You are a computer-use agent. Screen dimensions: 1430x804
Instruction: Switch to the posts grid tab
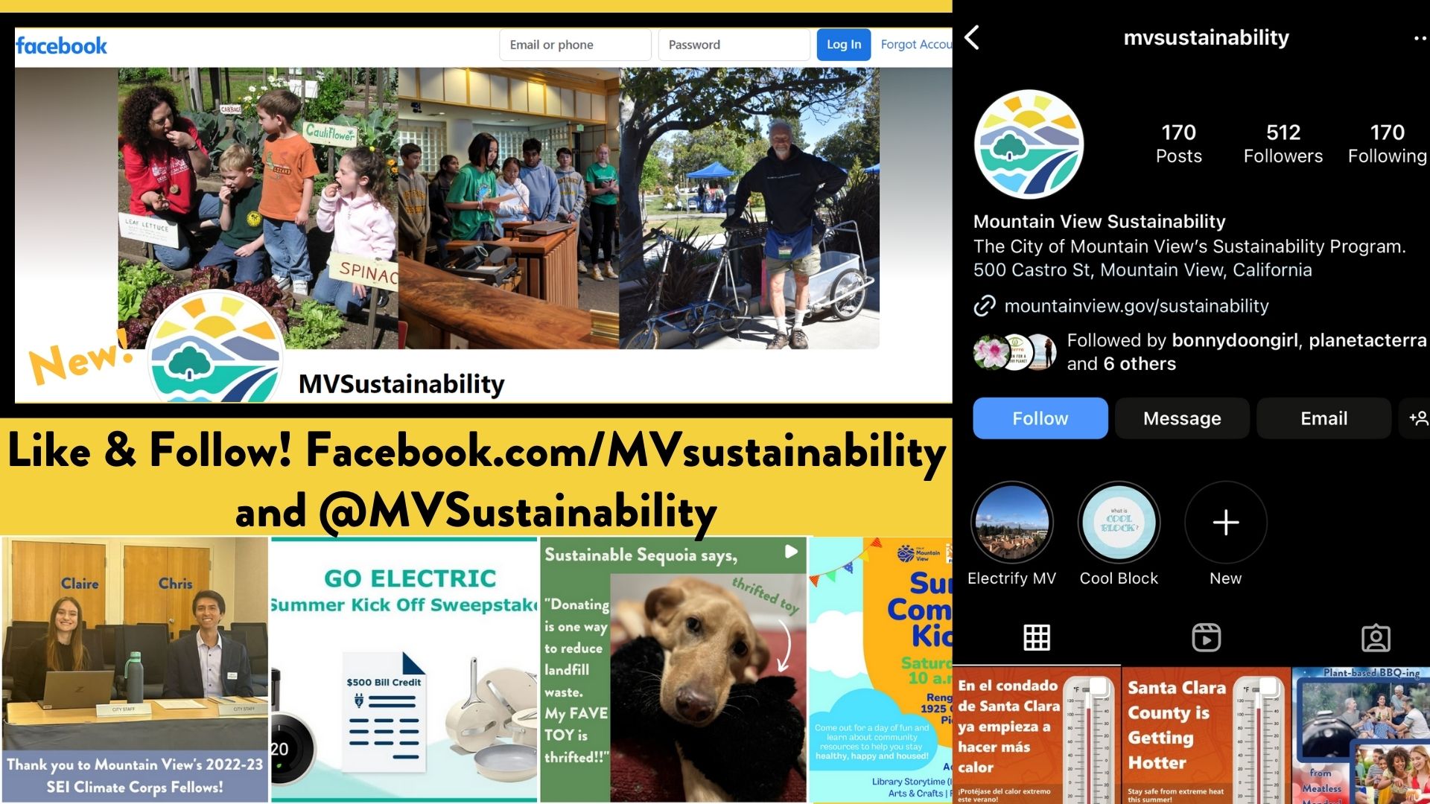1037,637
